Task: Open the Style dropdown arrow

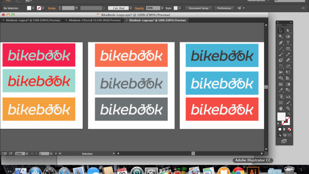Action: [180, 8]
